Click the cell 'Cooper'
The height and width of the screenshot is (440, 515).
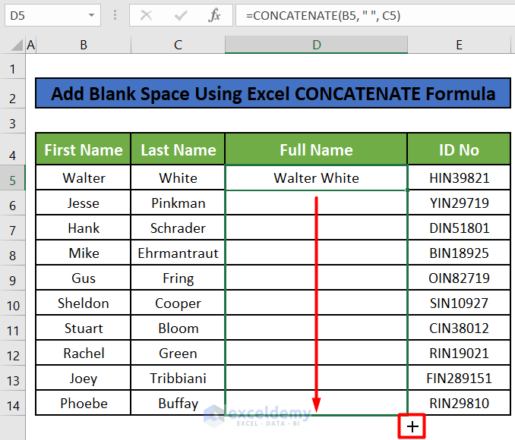(178, 303)
